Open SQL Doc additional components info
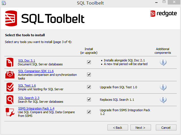This screenshot has width=181, height=135. pos(163,62)
